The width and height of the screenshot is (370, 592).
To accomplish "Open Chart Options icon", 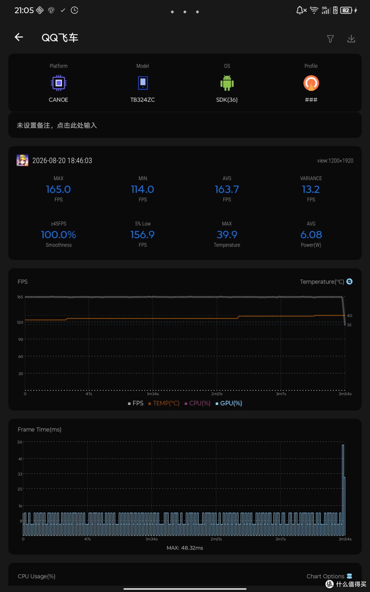I will tap(349, 576).
